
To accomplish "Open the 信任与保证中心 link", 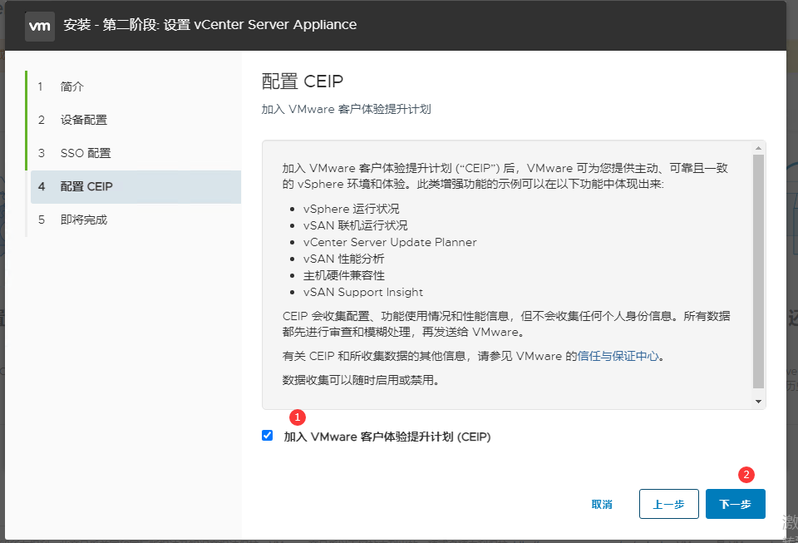I will (x=624, y=356).
